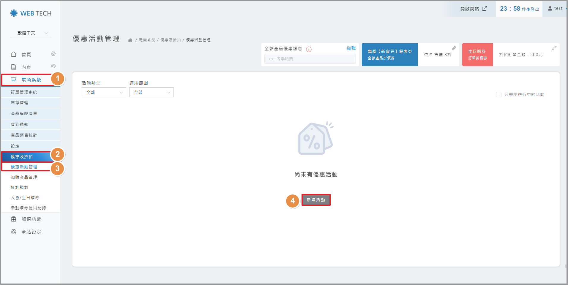Edit the birthday coupon pencil icon

pos(554,48)
